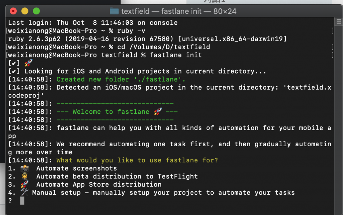Screen dimensions: 343x215
Task: Click the tools emoji beside Manual setup
Action: pos(24,193)
